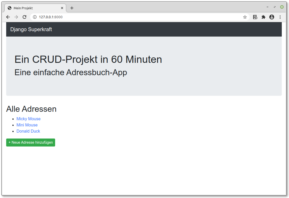Open the Chrome three-dot menu
Viewport: 289px width, 198px height.
click(x=280, y=17)
